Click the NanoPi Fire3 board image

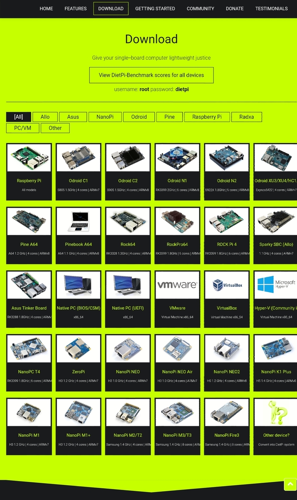pyautogui.click(x=227, y=412)
